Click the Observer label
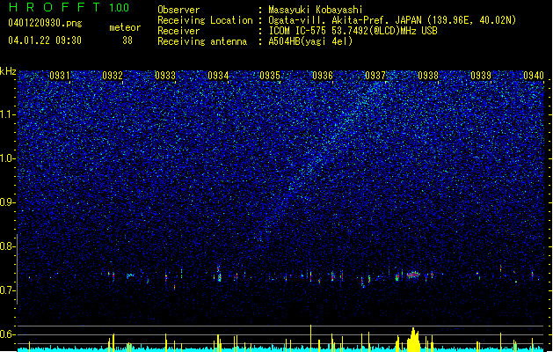The width and height of the screenshot is (553, 352). pyautogui.click(x=178, y=10)
